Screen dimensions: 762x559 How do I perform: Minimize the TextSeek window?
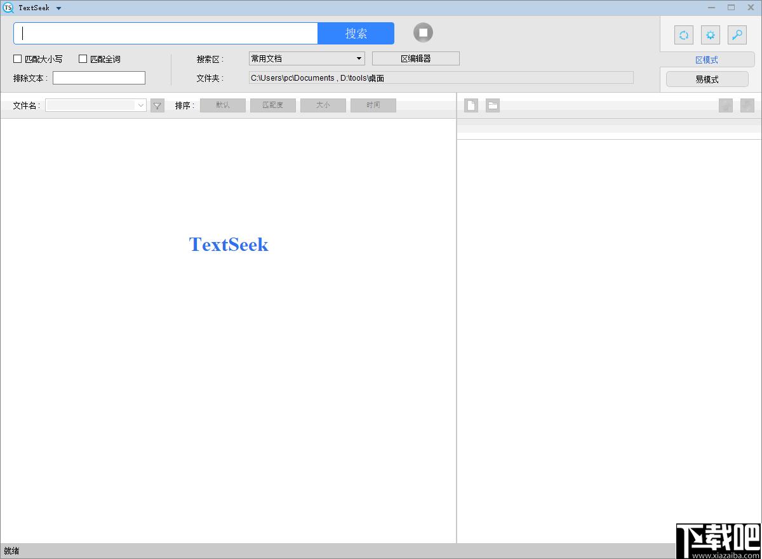[712, 8]
